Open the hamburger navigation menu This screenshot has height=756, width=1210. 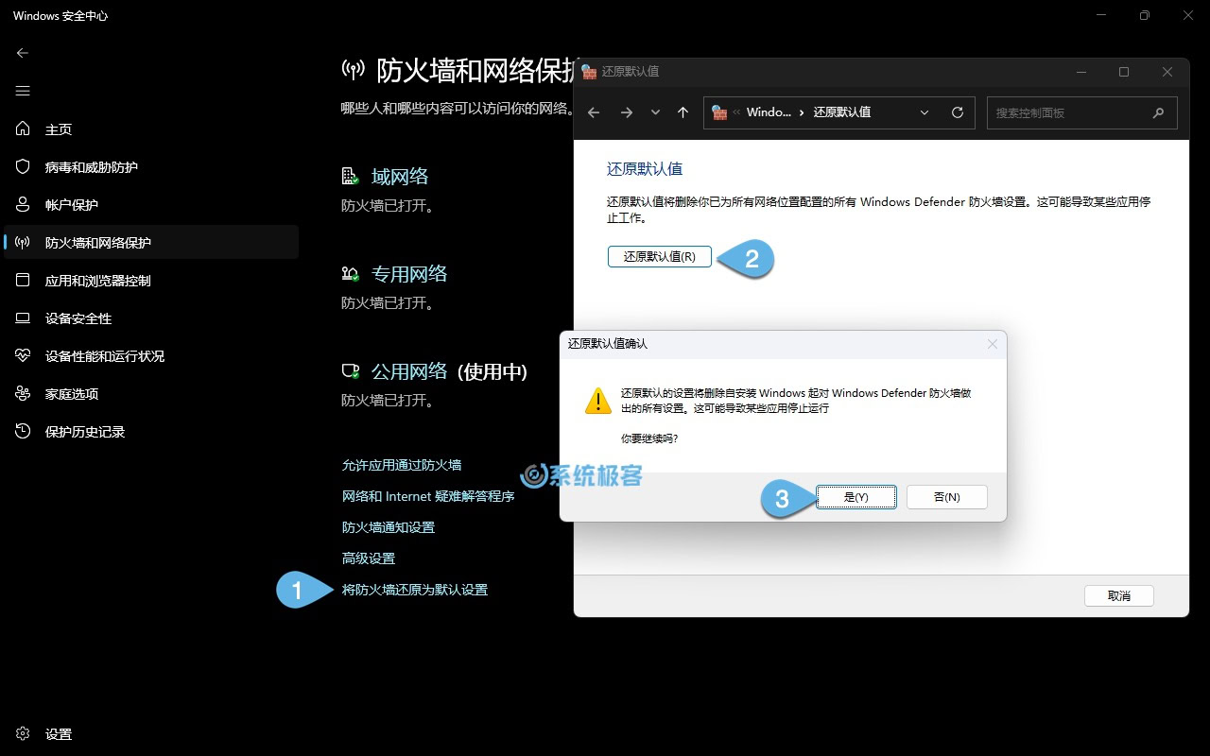click(23, 91)
